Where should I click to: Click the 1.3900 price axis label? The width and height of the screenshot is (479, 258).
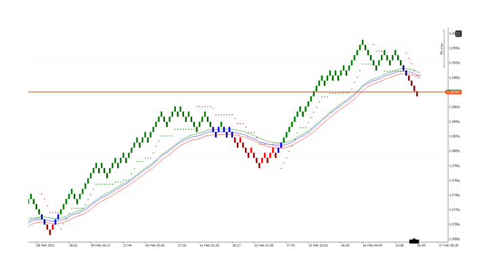pyautogui.click(x=454, y=78)
